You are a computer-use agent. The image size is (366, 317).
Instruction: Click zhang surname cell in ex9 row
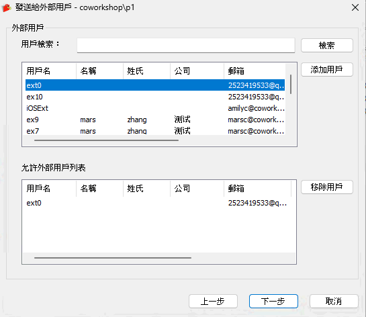click(137, 120)
